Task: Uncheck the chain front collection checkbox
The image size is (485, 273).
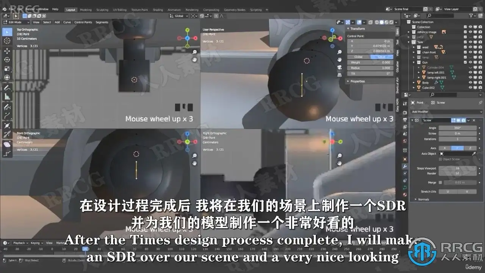Action: tap(465, 52)
